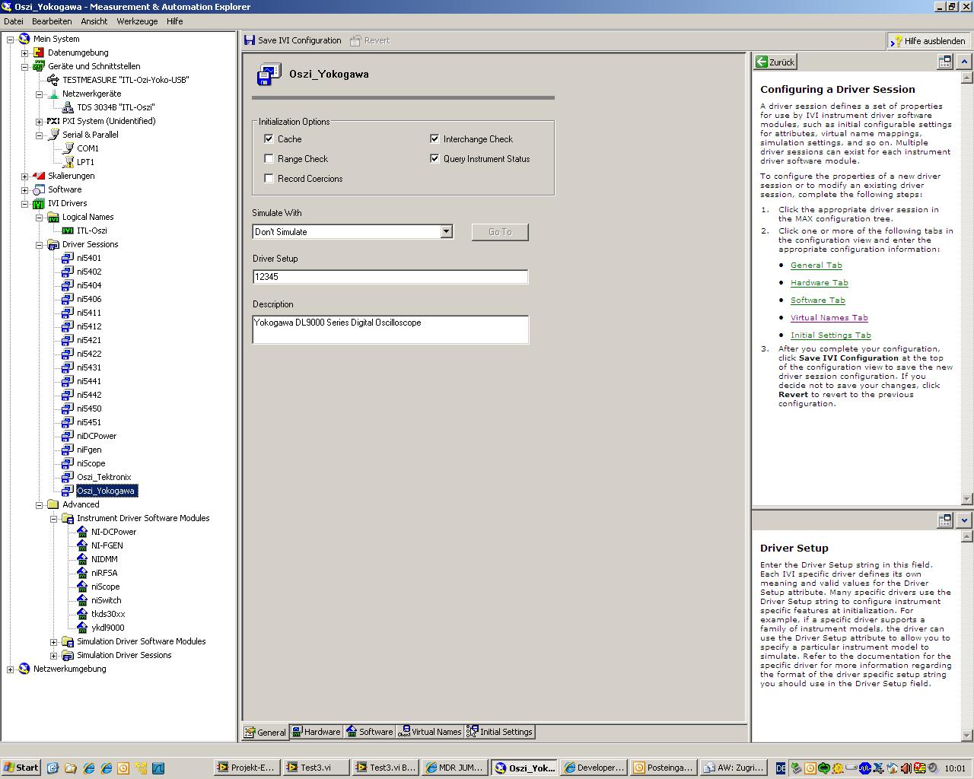This screenshot has width=974, height=779.
Task: Click the Skalierungen icon
Action: click(39, 176)
